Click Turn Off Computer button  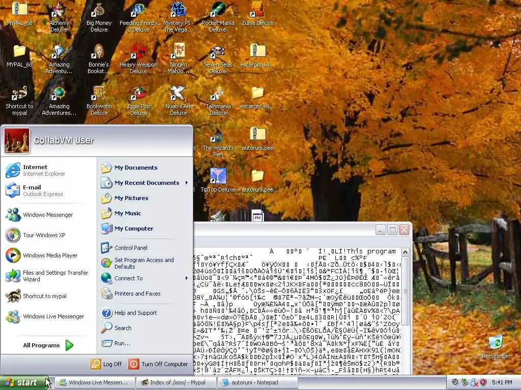click(x=158, y=364)
